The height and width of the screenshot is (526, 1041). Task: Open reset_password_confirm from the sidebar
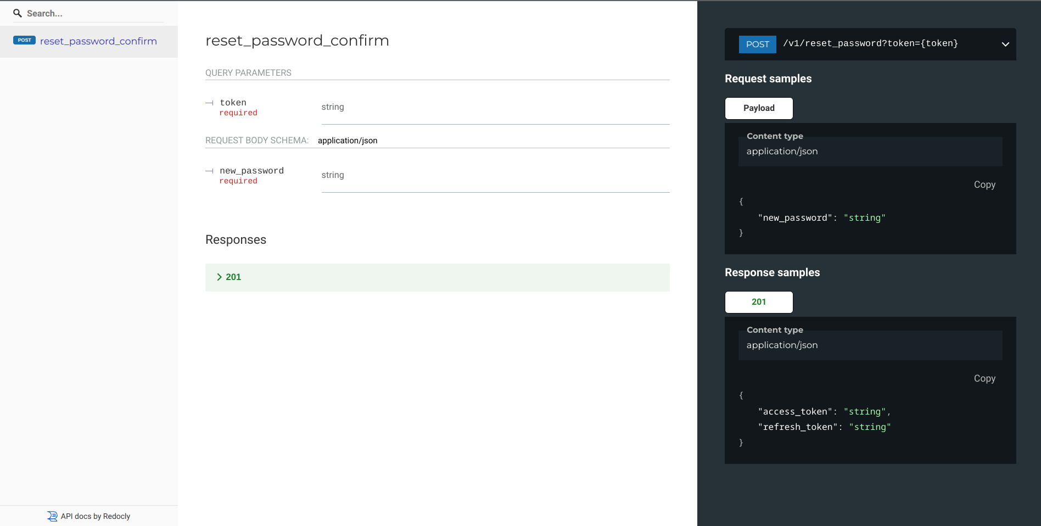pos(98,41)
